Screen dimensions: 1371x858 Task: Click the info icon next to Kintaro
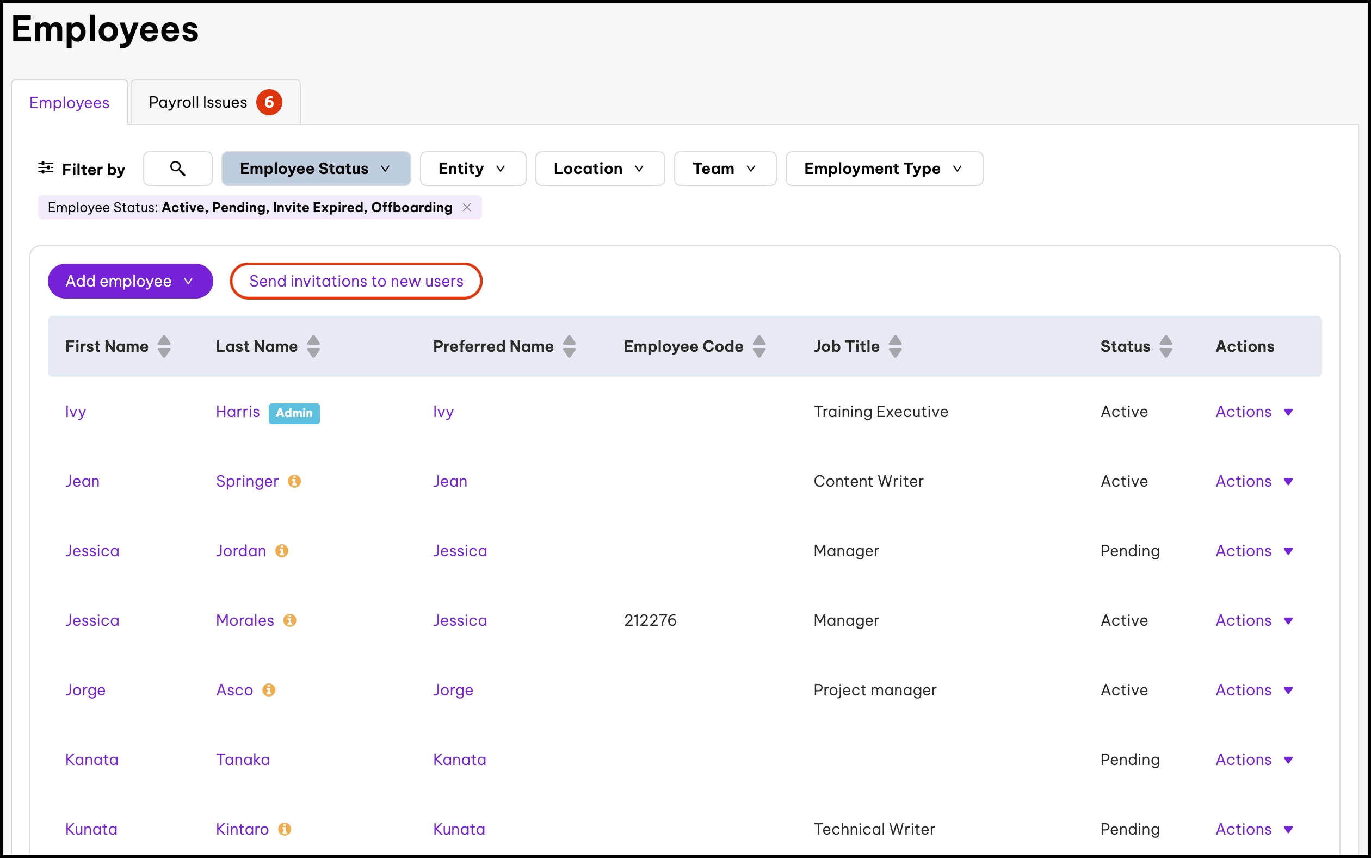[285, 829]
